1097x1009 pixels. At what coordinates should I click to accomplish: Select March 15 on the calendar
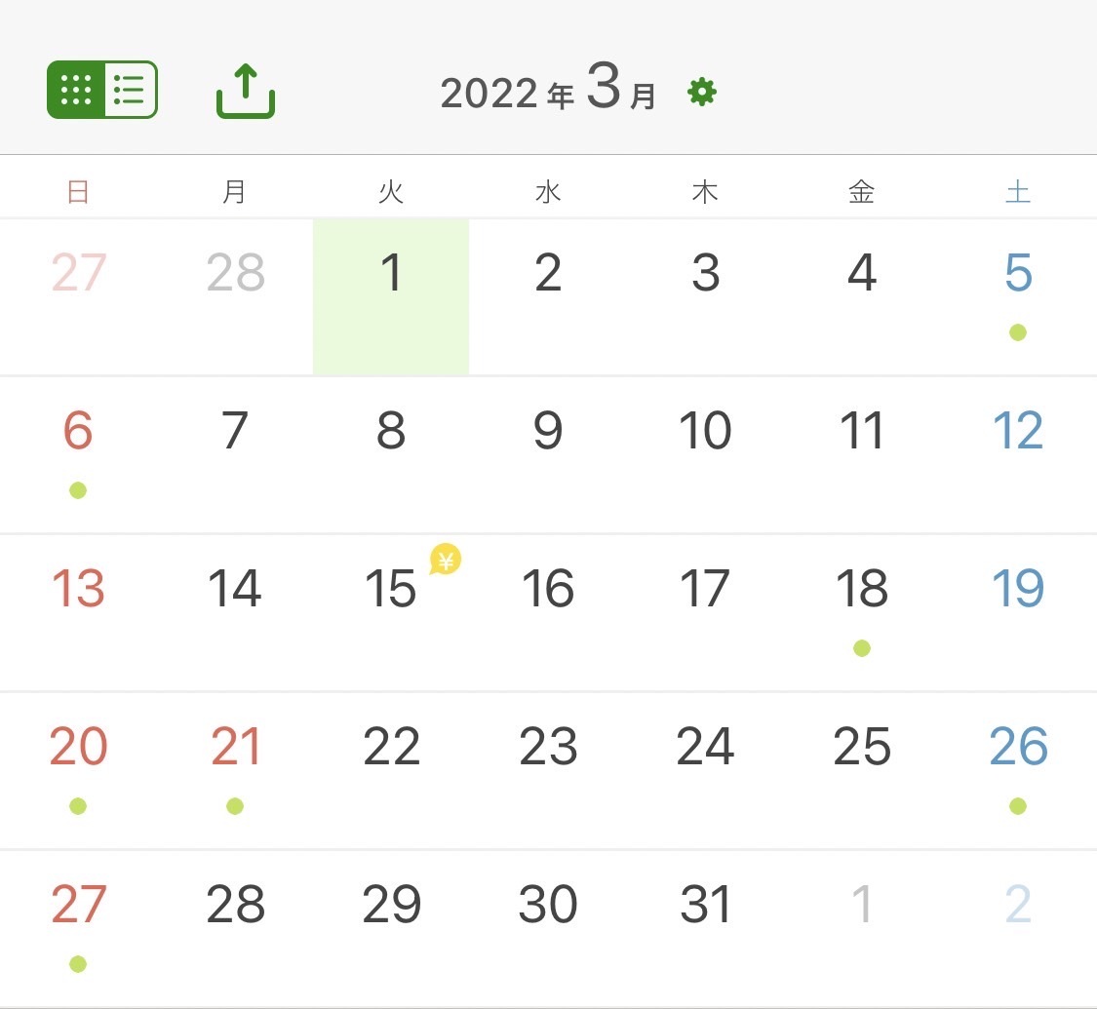pyautogui.click(x=390, y=590)
